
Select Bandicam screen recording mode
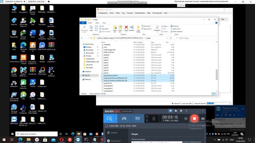click(x=109, y=118)
